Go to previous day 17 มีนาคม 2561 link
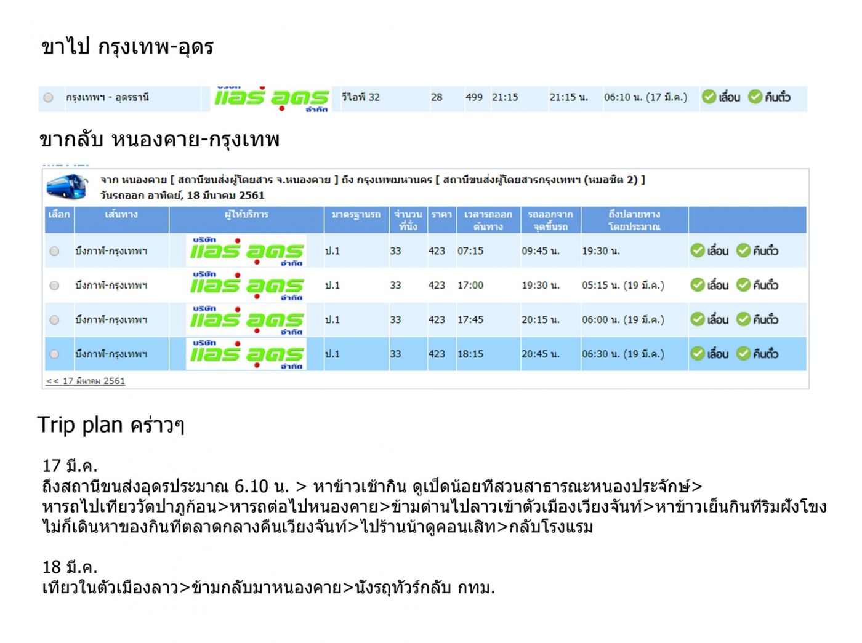862x643 pixels. (86, 381)
